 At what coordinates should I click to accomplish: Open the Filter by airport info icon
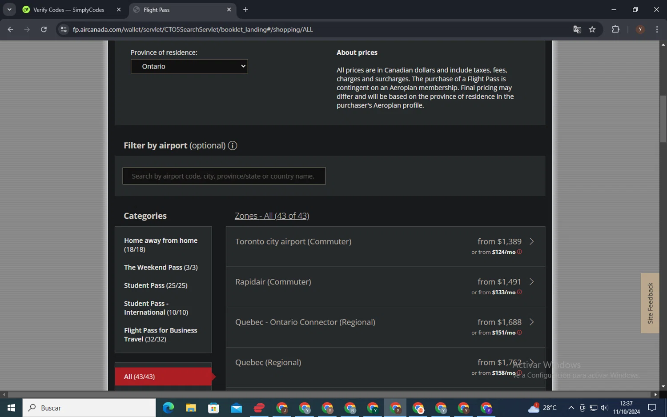tap(233, 145)
